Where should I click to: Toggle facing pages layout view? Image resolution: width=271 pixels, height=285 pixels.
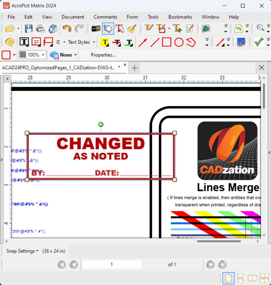(252, 278)
